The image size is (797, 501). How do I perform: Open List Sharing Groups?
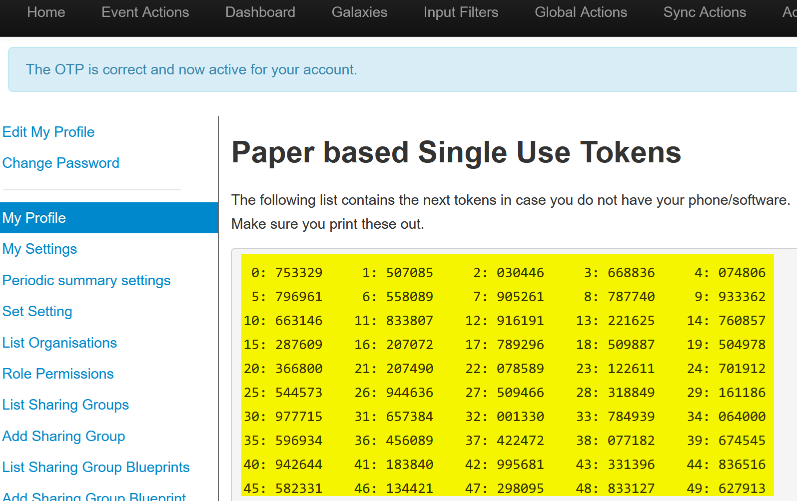click(x=65, y=405)
